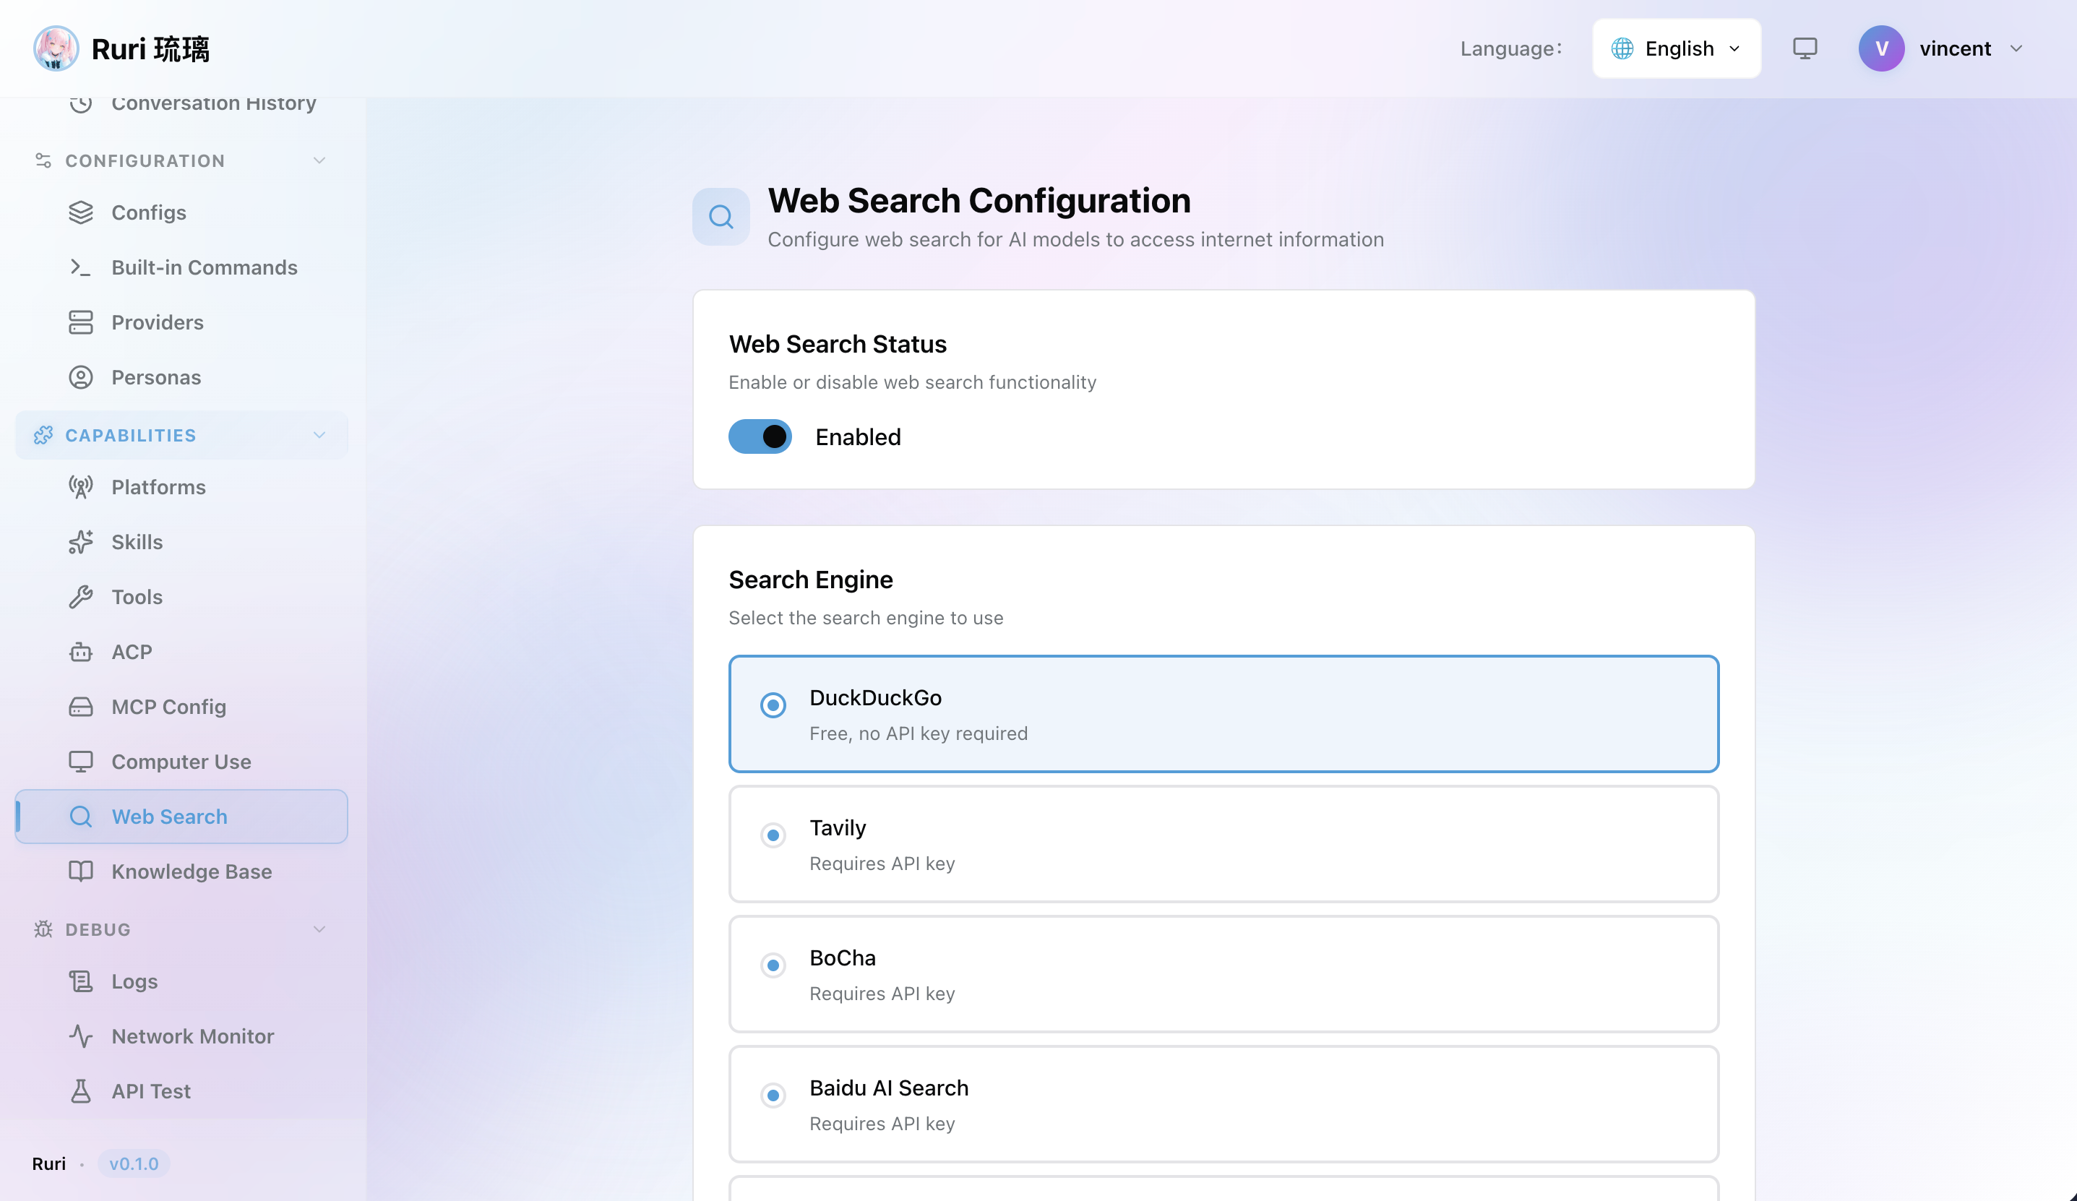
Task: Click the BoCha engine name text
Action: 843,957
